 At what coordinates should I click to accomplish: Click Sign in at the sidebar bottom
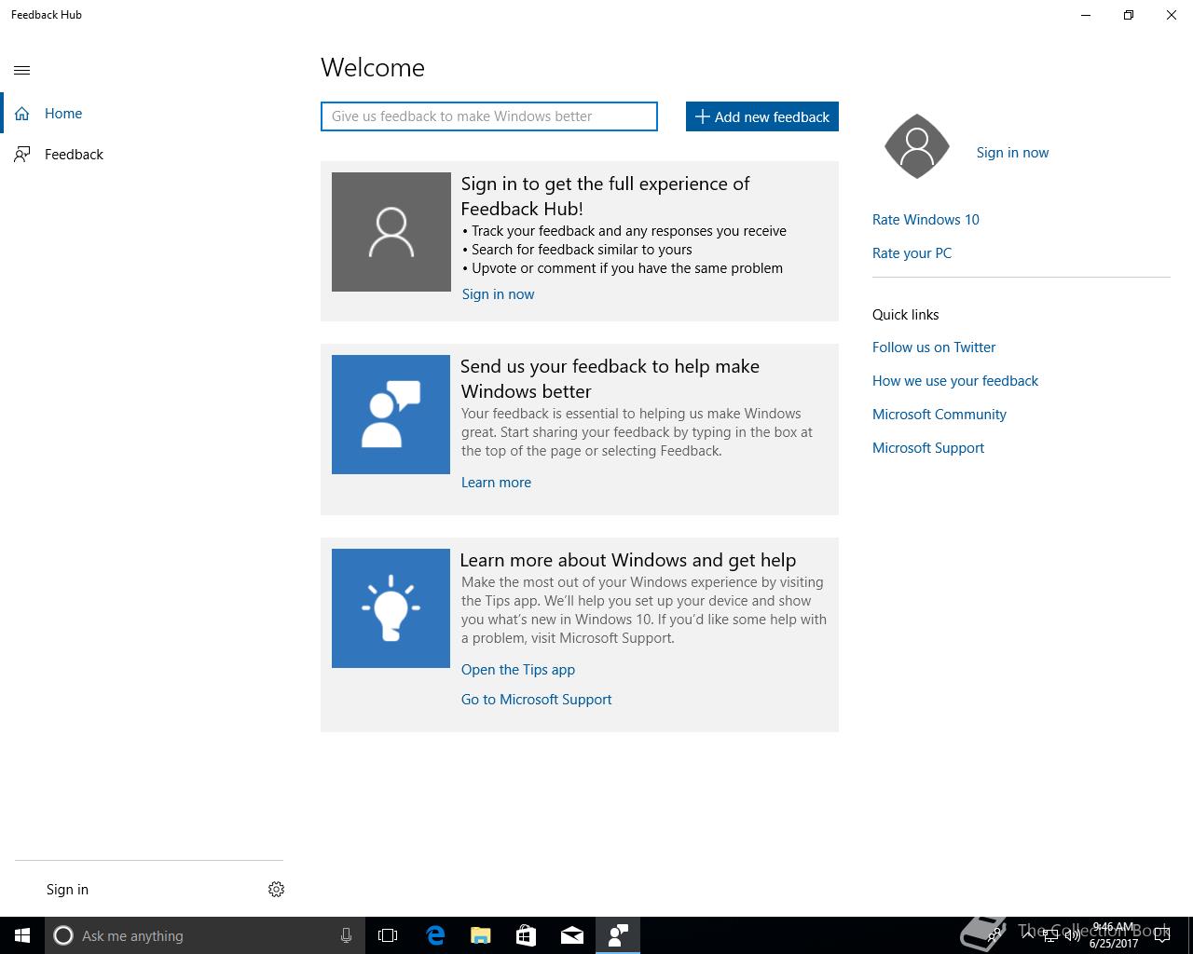[x=67, y=890]
